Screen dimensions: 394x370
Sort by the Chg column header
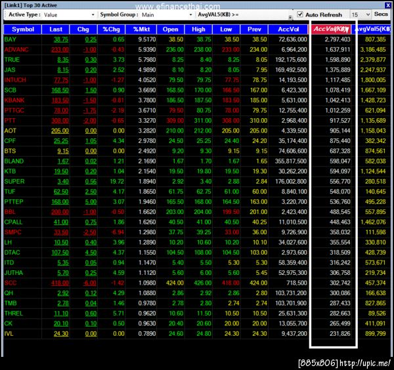click(83, 30)
